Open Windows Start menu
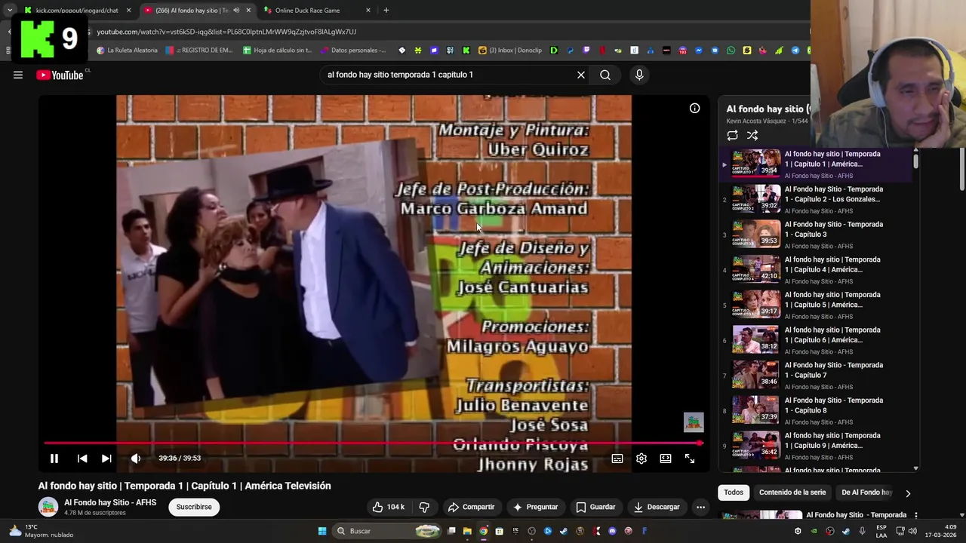Screen dimensions: 966x543 (322, 531)
